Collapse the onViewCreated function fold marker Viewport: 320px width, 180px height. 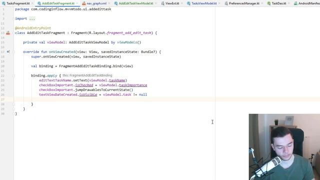pos(13,52)
